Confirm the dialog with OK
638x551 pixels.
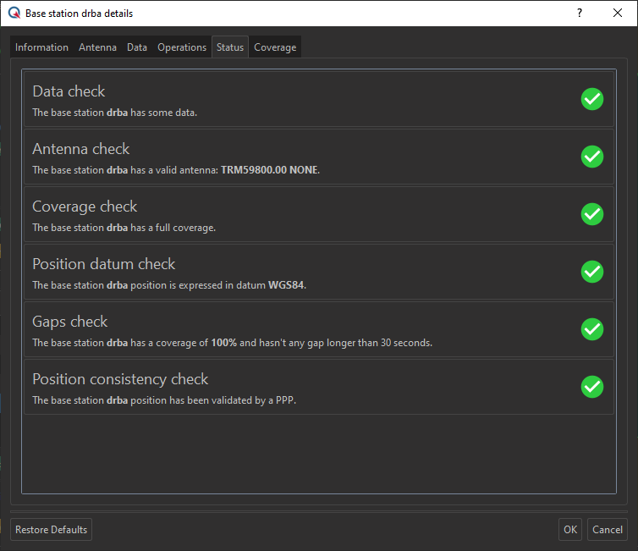click(570, 530)
